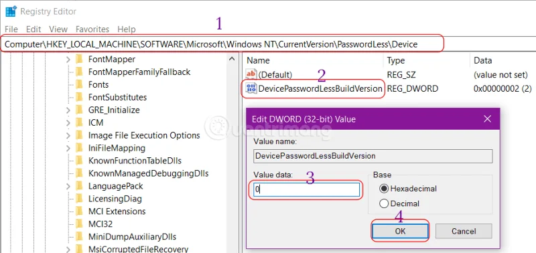
Task: Click the KnownFunctionTableDlls folder icon
Action: pos(79,161)
